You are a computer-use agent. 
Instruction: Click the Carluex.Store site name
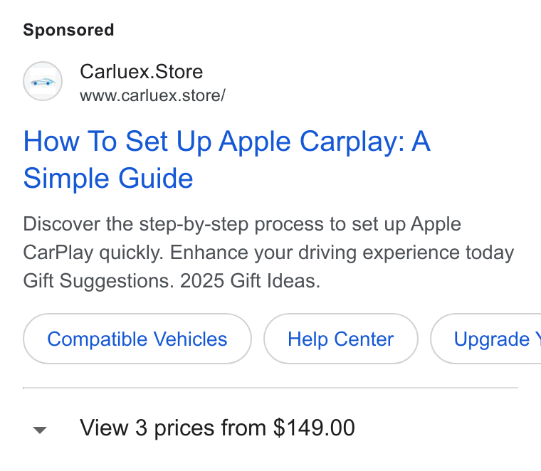tap(142, 72)
